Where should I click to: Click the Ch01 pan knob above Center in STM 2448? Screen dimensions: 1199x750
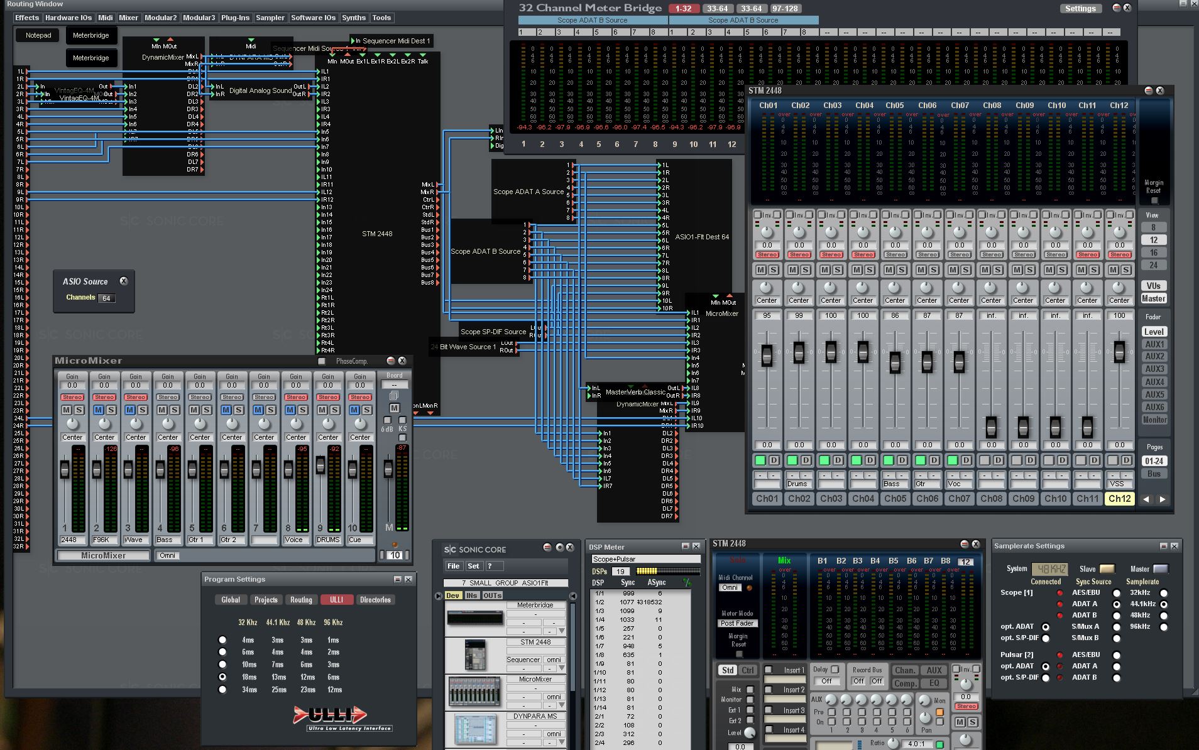(x=766, y=287)
